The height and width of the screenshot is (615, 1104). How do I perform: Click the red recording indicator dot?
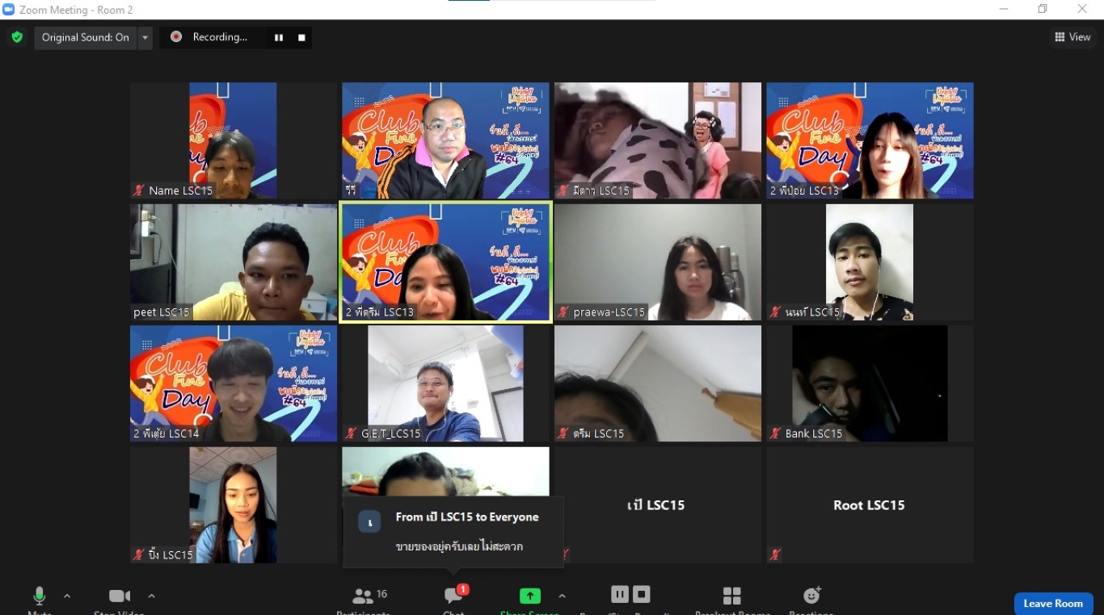[176, 37]
